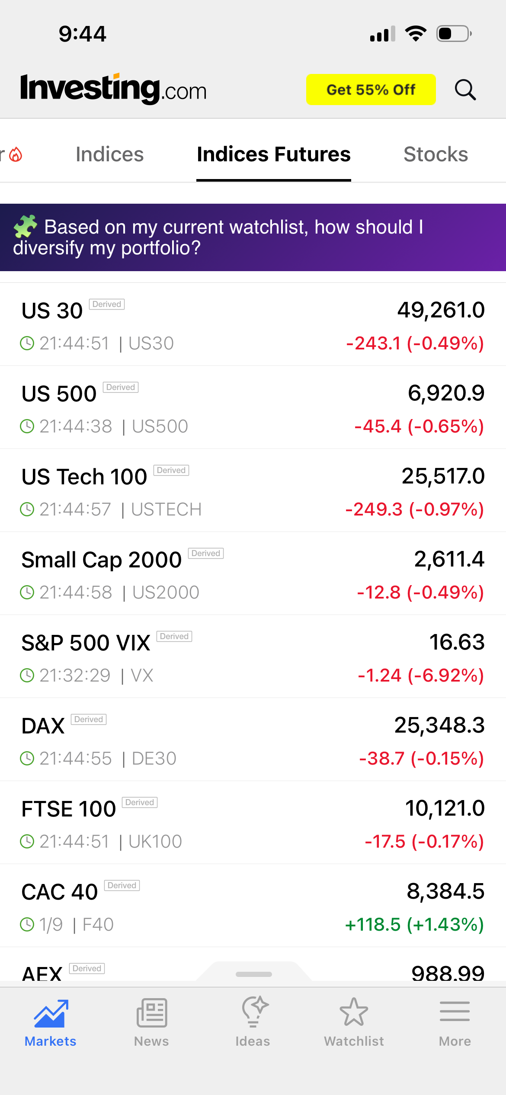Open the S&P 500 VIX quote
The image size is (506, 1095).
point(253,657)
